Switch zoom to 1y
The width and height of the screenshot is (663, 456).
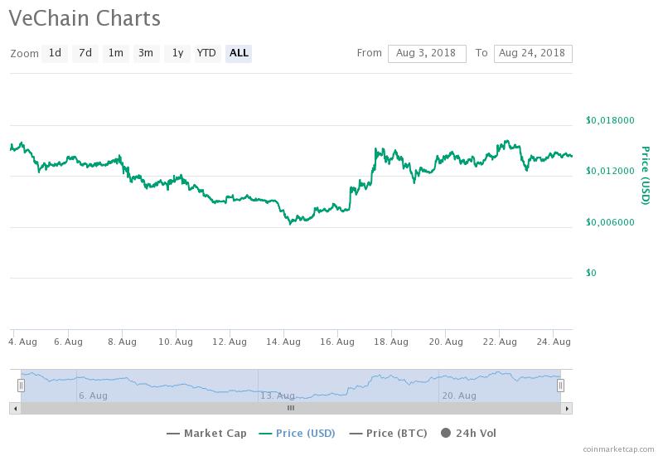pyautogui.click(x=177, y=53)
